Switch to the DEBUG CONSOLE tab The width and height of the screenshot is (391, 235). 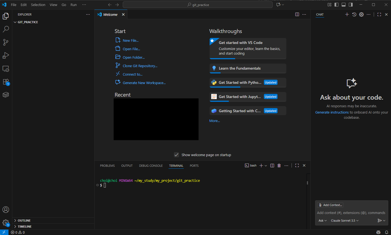tap(151, 166)
